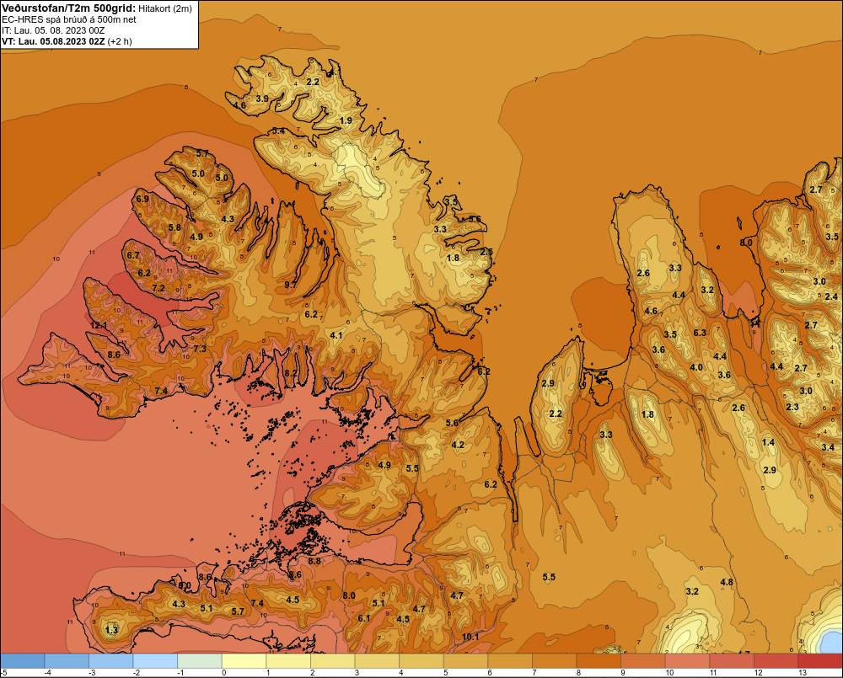Pick the salmon legend swatch between 10 and 11
Viewport: 843px width, 678px height.
coord(687,661)
